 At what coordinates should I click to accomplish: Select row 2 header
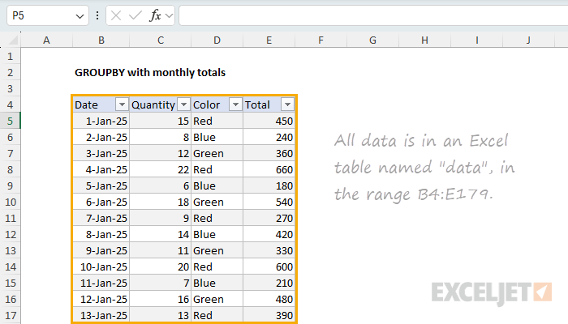pyautogui.click(x=10, y=73)
